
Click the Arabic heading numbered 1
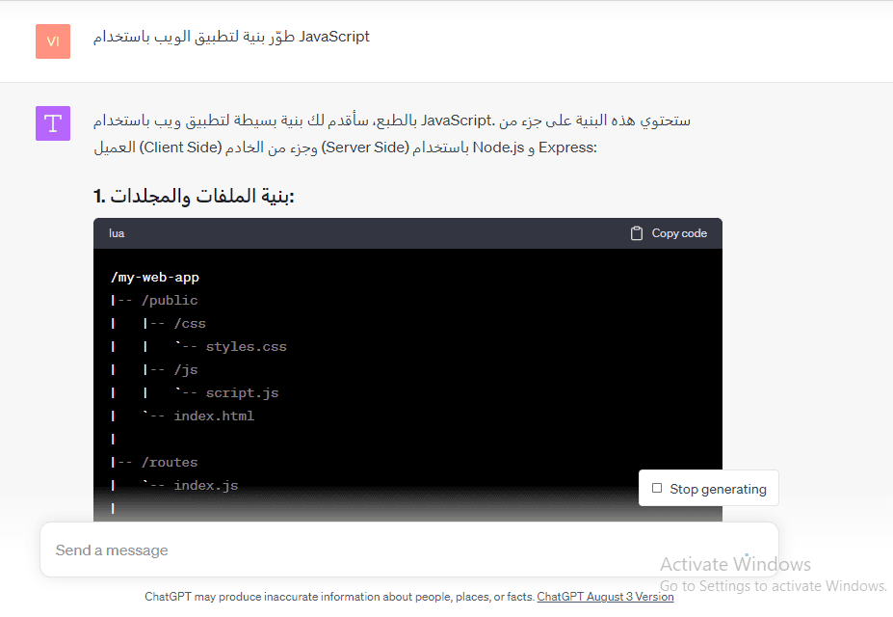coord(194,196)
